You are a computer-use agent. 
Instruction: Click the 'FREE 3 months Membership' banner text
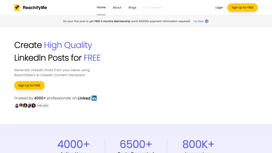tap(112, 21)
